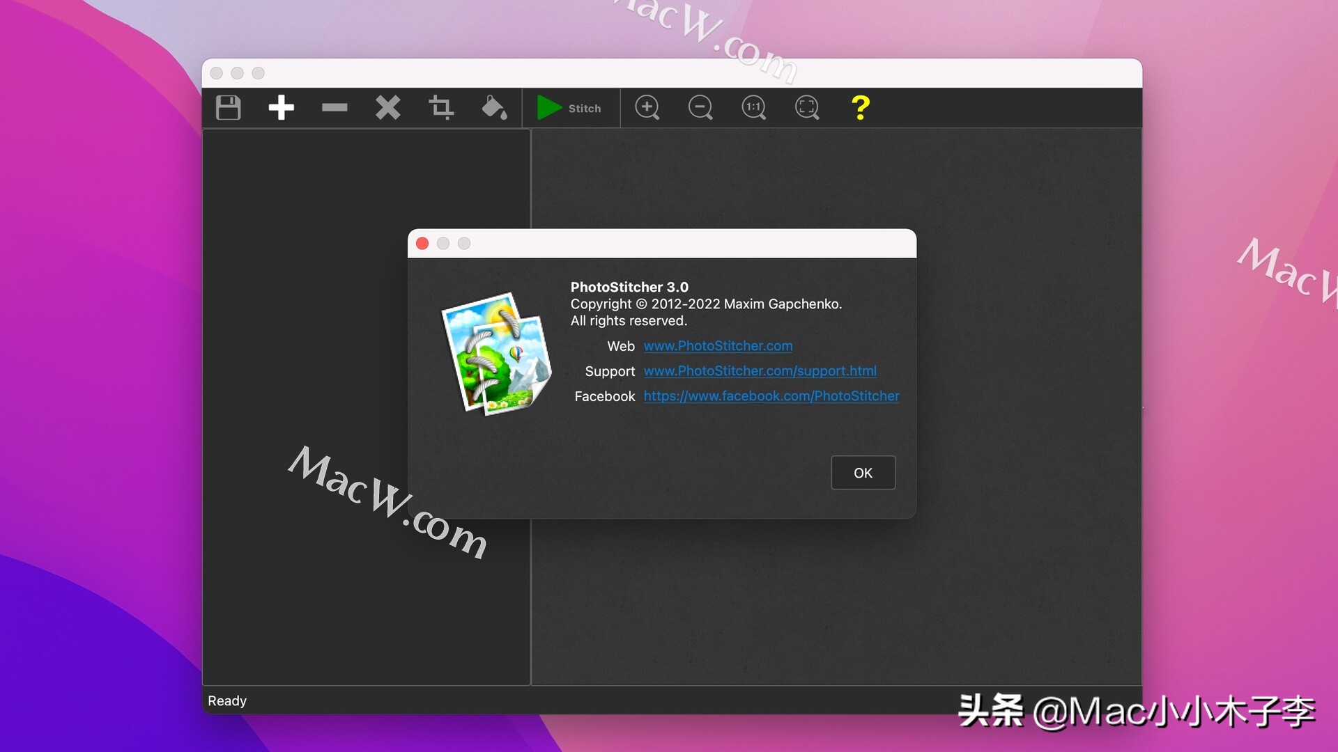Click the Ready status bar text
Image resolution: width=1338 pixels, height=752 pixels.
[227, 700]
